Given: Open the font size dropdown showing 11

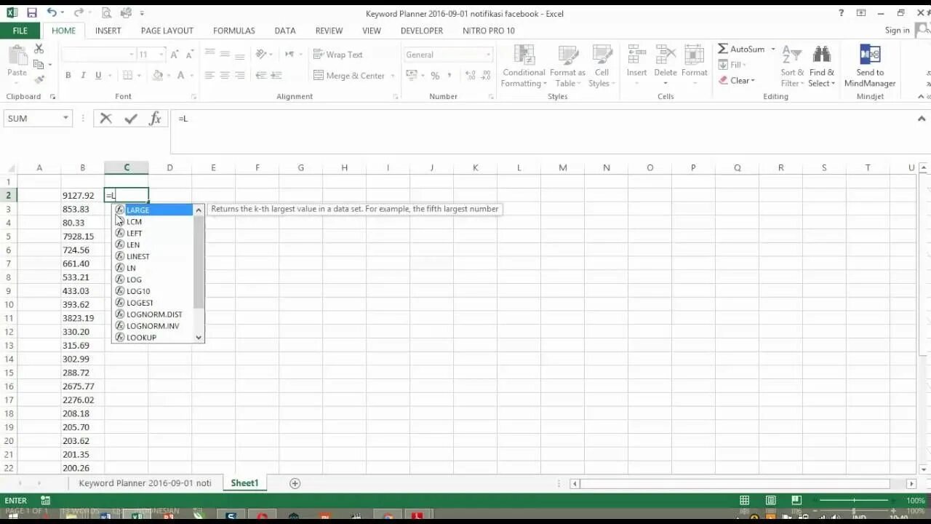Looking at the screenshot, I should [163, 55].
